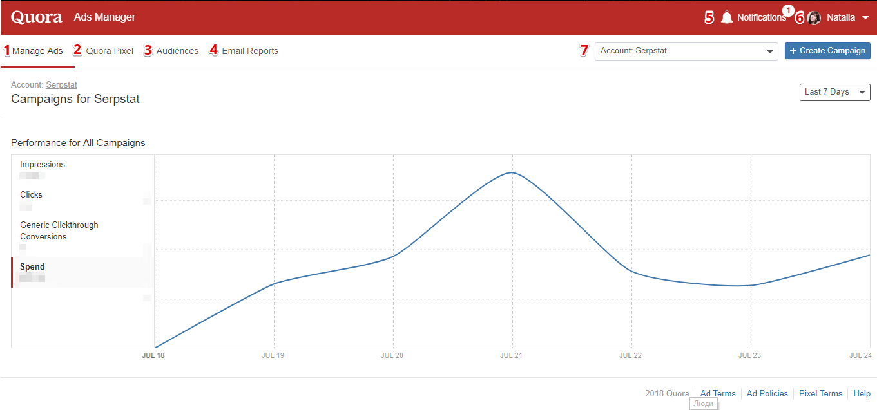This screenshot has width=877, height=410.
Task: Go to the Audiences tab
Action: pos(177,51)
